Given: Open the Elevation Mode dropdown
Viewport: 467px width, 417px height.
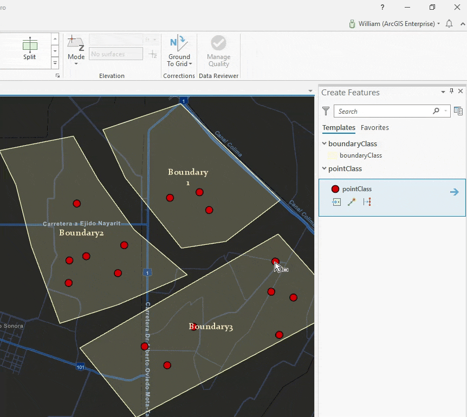Looking at the screenshot, I should [76, 60].
